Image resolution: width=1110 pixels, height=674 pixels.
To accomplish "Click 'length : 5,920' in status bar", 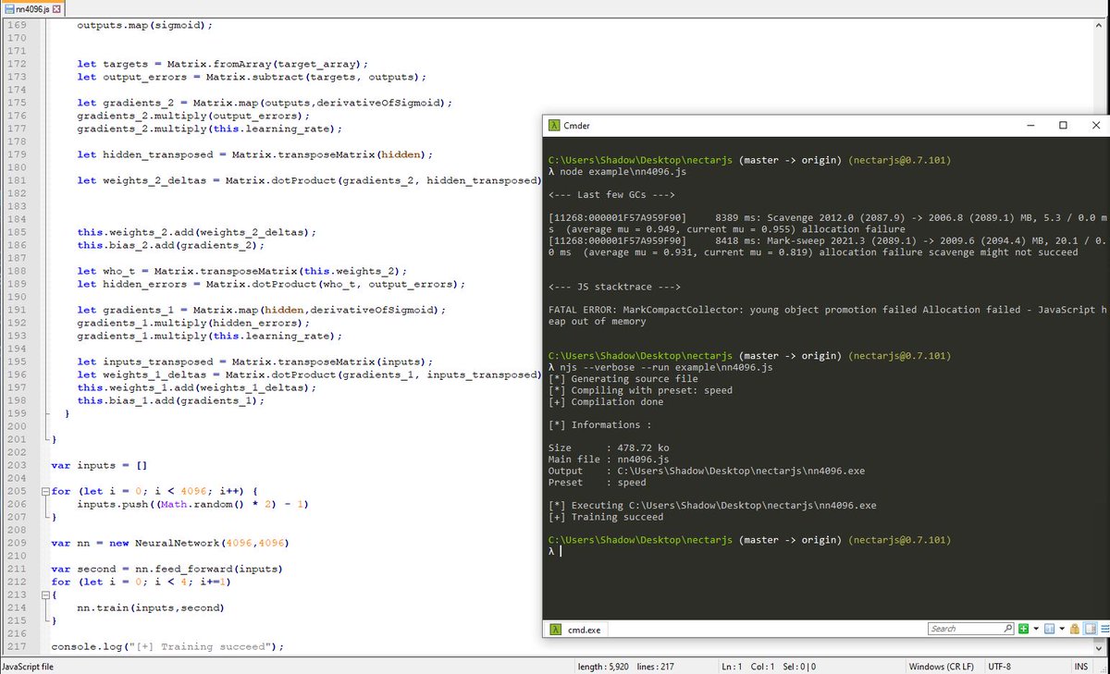I will (x=605, y=667).
